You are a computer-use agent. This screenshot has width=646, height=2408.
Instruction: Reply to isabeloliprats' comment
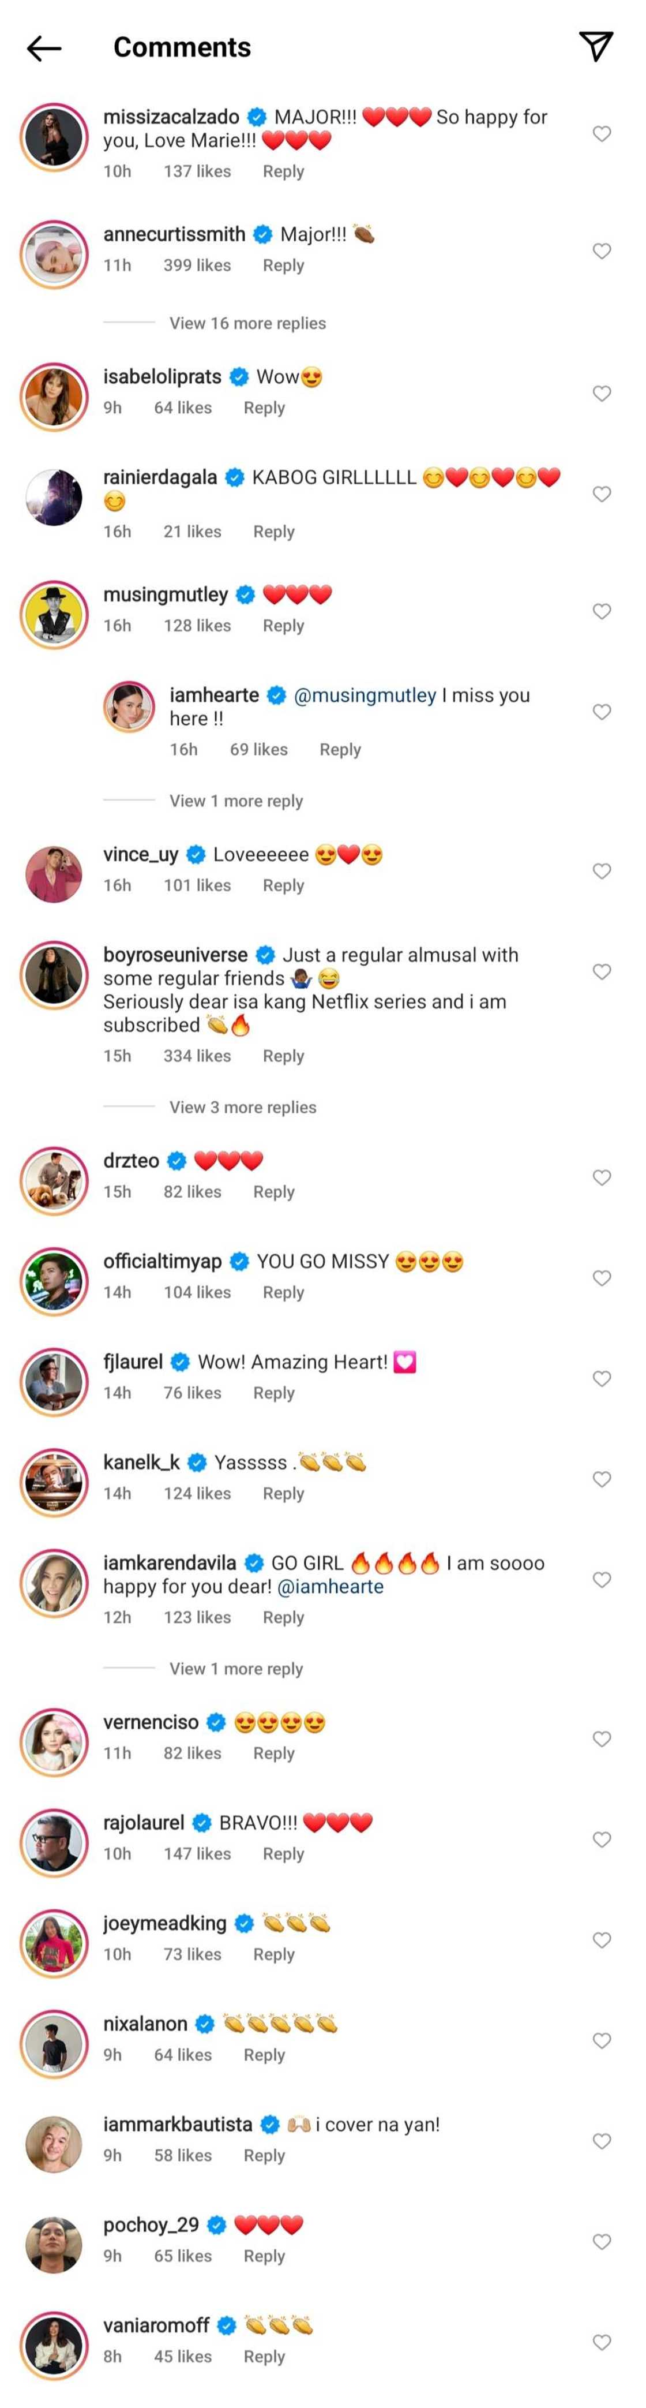(x=264, y=407)
